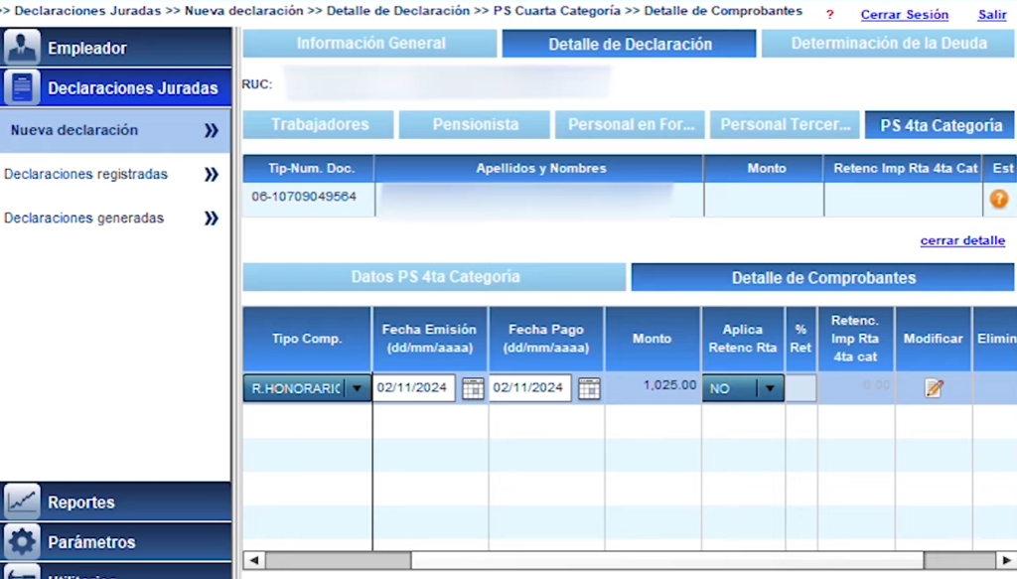Click the horizontal scrollbar left arrow
The height and width of the screenshot is (579, 1017).
tap(253, 560)
